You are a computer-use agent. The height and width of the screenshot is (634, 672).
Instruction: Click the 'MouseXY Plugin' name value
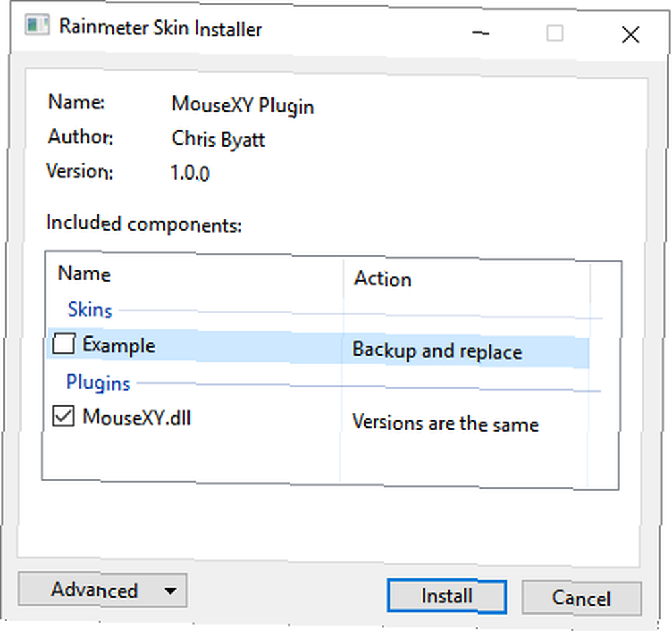(x=243, y=105)
